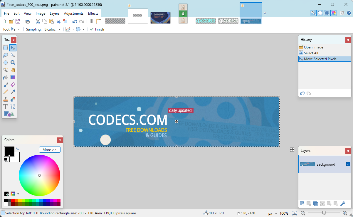Image resolution: width=353 pixels, height=217 pixels.
Task: Select the Pencil tool
Action: 6,92
